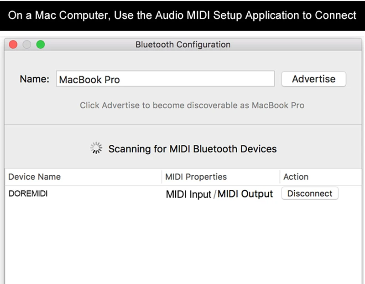Click the Advertise discoverability hint text
The image size is (365, 284).
[x=192, y=106]
